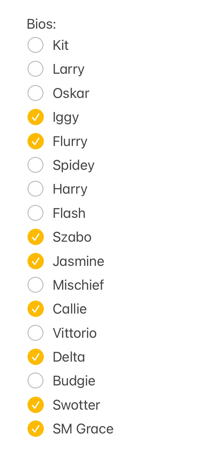This screenshot has height=464, width=212.
Task: Uncheck the Szabo item
Action: tap(36, 237)
